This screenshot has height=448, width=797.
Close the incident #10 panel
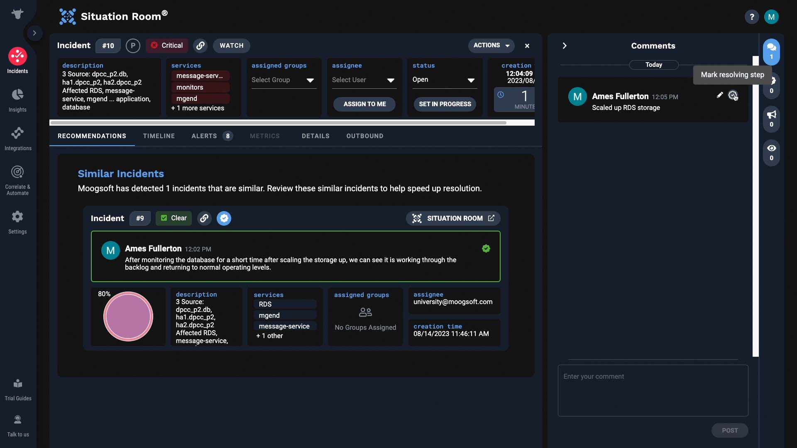tap(527, 46)
